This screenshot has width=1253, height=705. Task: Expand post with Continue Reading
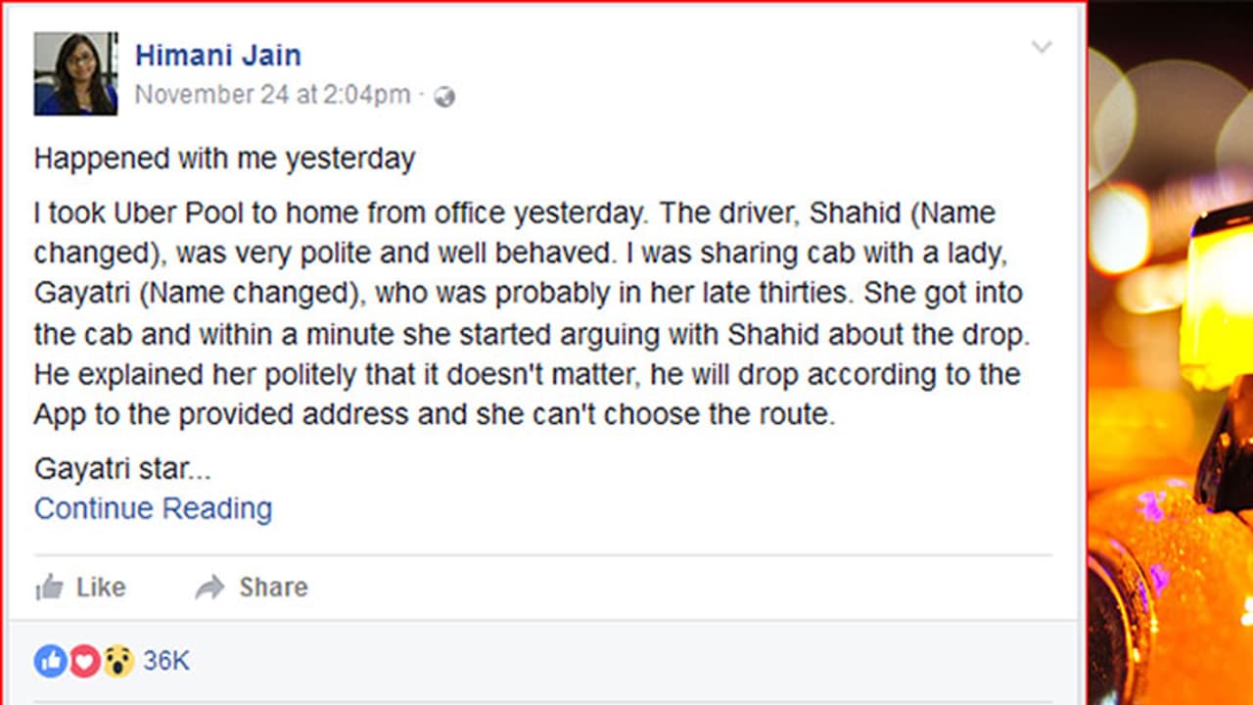point(153,508)
